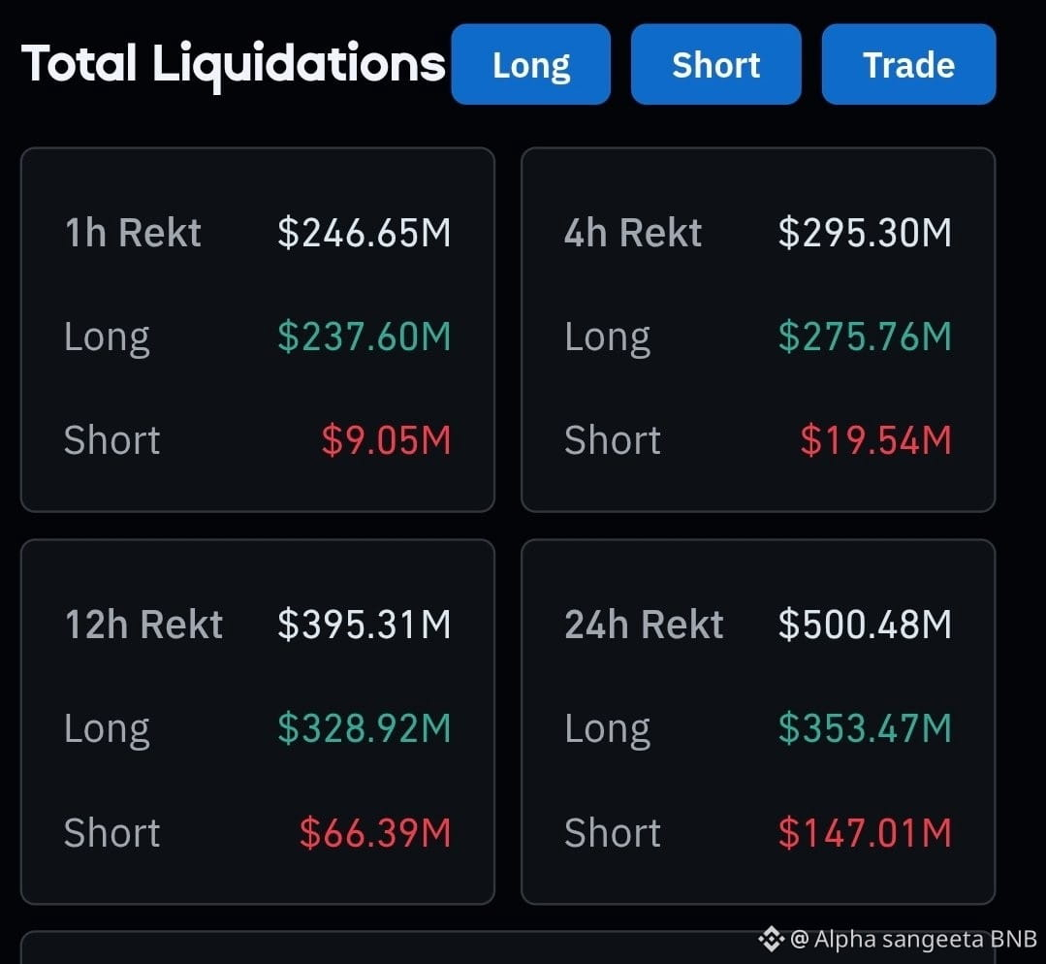Click the 24h Short value $147.01M
Viewport: 1046px width, 964px height.
[x=865, y=832]
